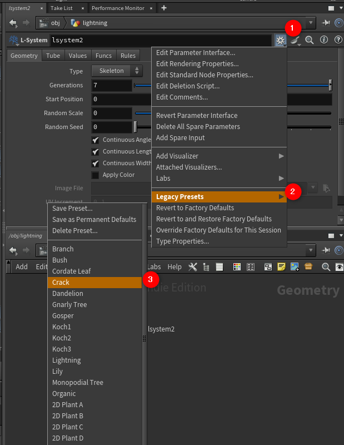Viewport: 344px width, 445px height.
Task: Click the Generations value field
Action: [x=112, y=85]
